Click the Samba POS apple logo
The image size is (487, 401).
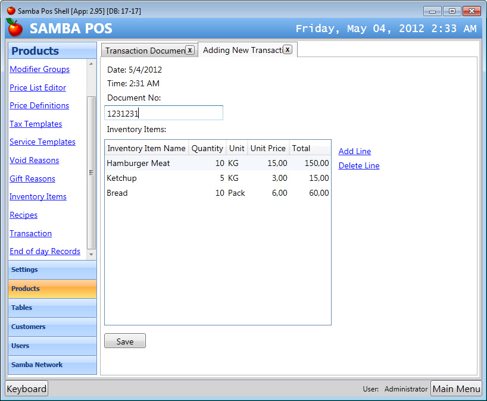(x=14, y=27)
